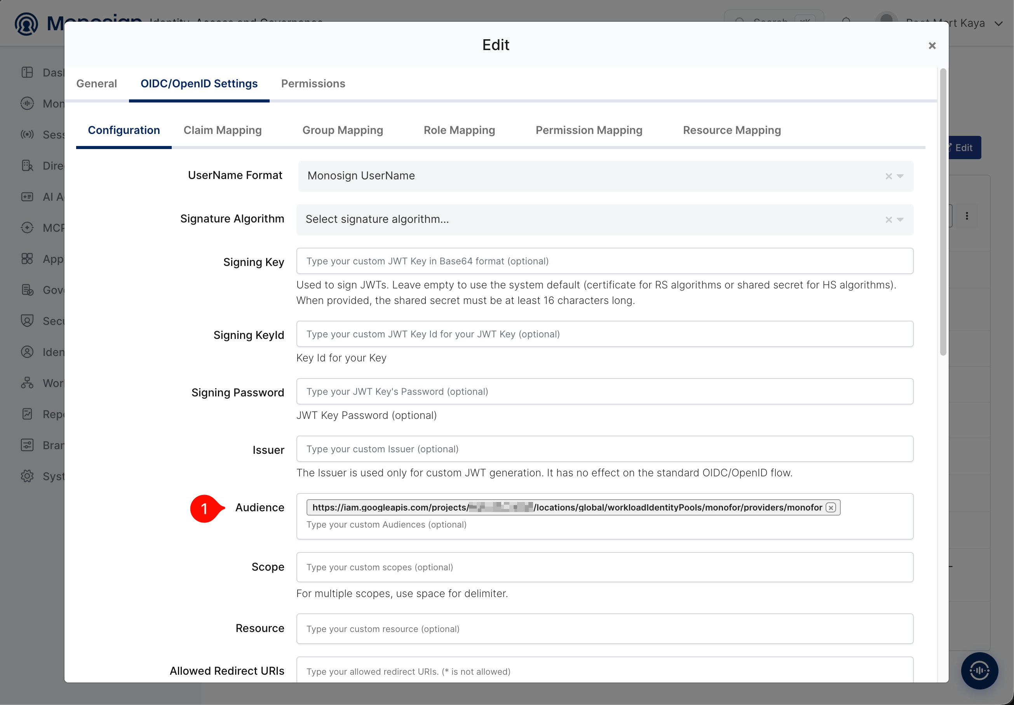This screenshot has width=1014, height=705.
Task: Click the googleapis audience URL text
Action: [567, 507]
